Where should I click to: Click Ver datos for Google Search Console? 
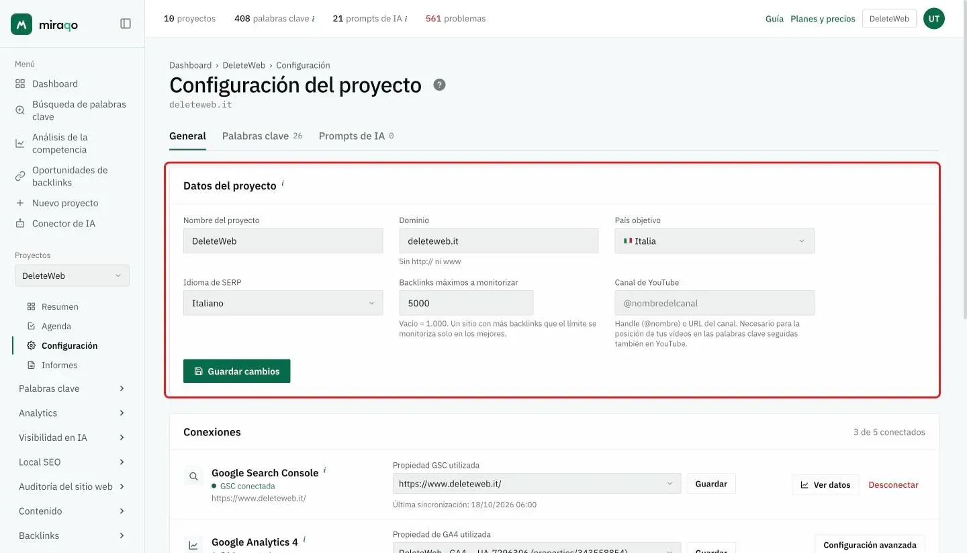(x=825, y=484)
